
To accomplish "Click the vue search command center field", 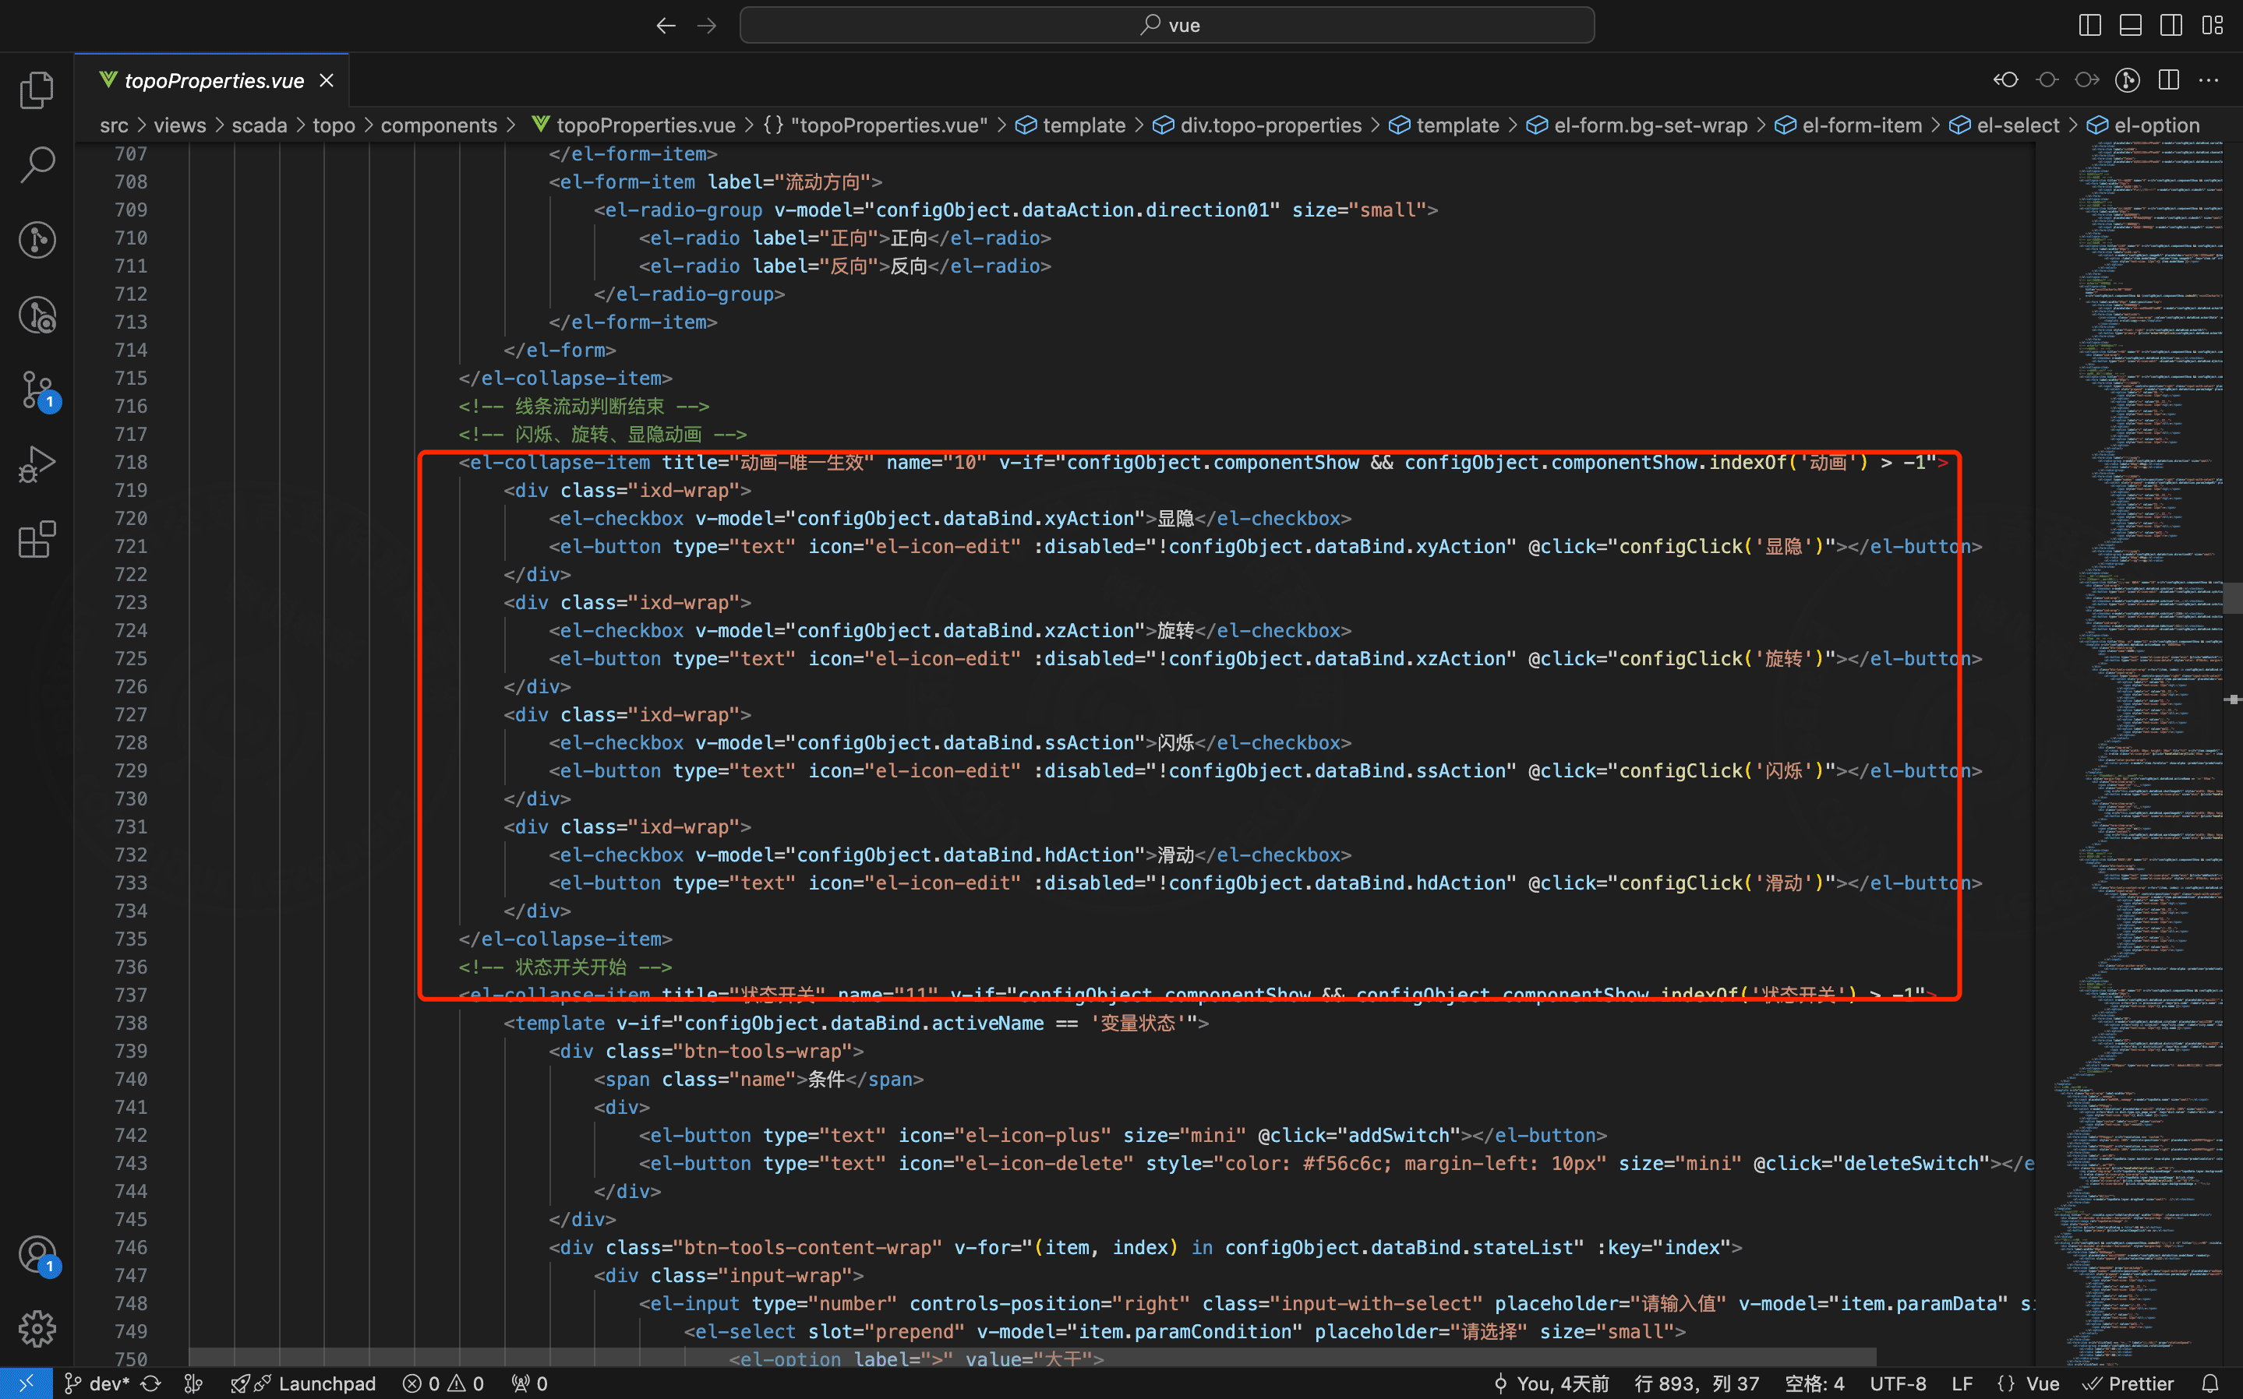I will [x=1167, y=25].
